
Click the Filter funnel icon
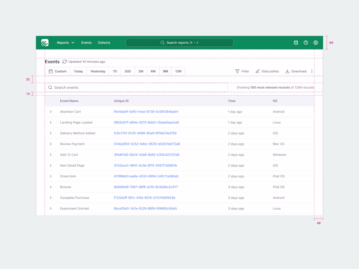pyautogui.click(x=238, y=71)
